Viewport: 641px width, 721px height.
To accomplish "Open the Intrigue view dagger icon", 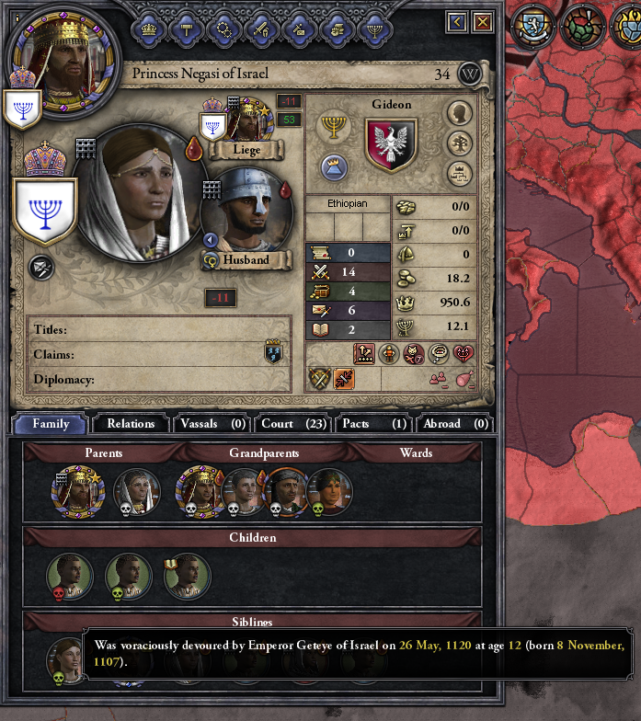I will 300,30.
